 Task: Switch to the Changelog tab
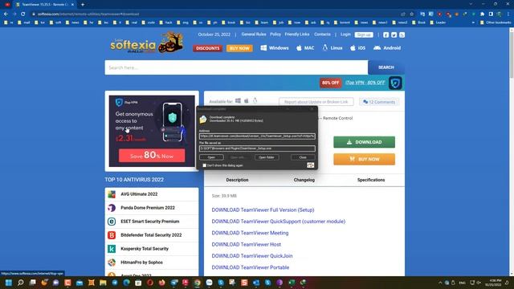pyautogui.click(x=304, y=180)
